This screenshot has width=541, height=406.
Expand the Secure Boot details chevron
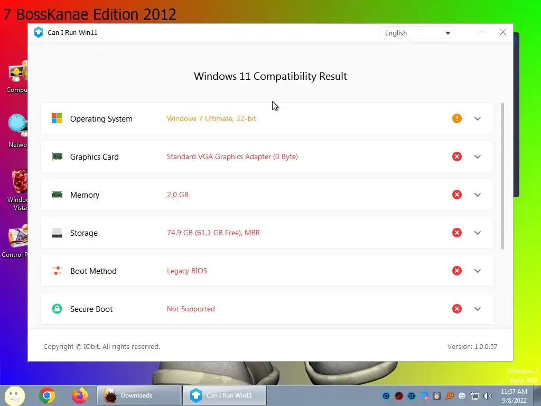click(x=478, y=309)
